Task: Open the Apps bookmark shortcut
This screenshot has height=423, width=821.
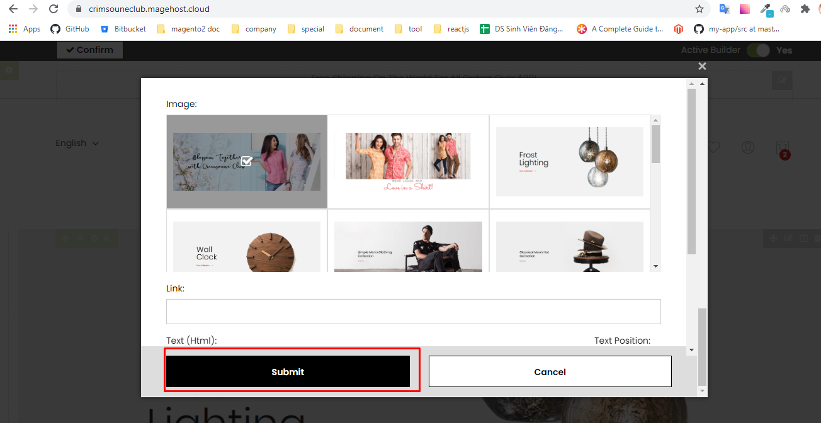Action: (25, 29)
